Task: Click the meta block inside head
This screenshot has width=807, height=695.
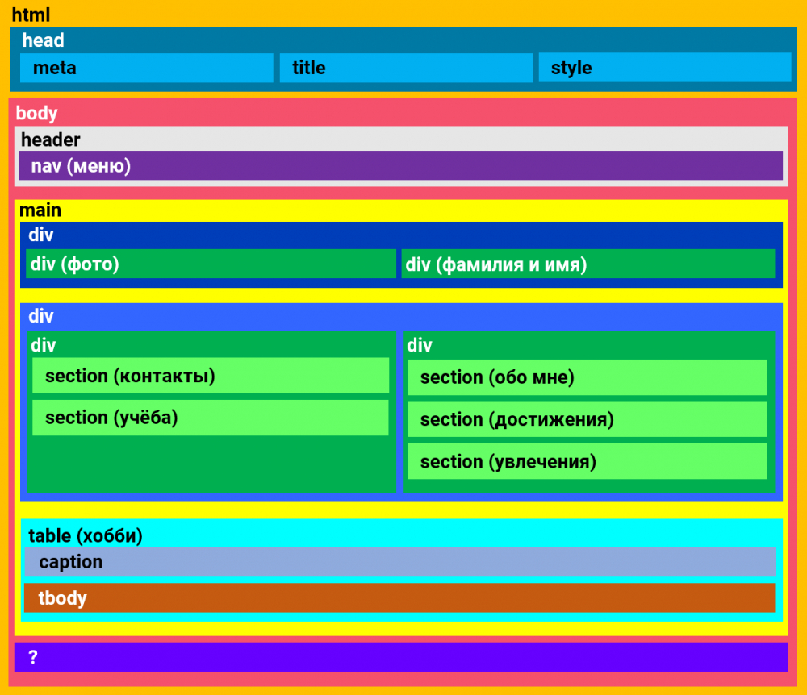Action: 147,68
